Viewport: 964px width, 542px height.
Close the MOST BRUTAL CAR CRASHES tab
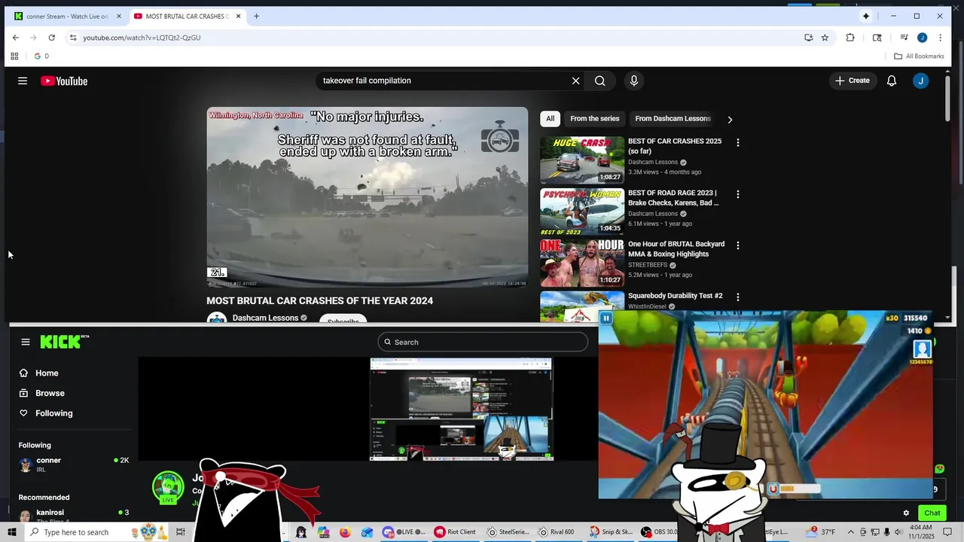point(239,16)
